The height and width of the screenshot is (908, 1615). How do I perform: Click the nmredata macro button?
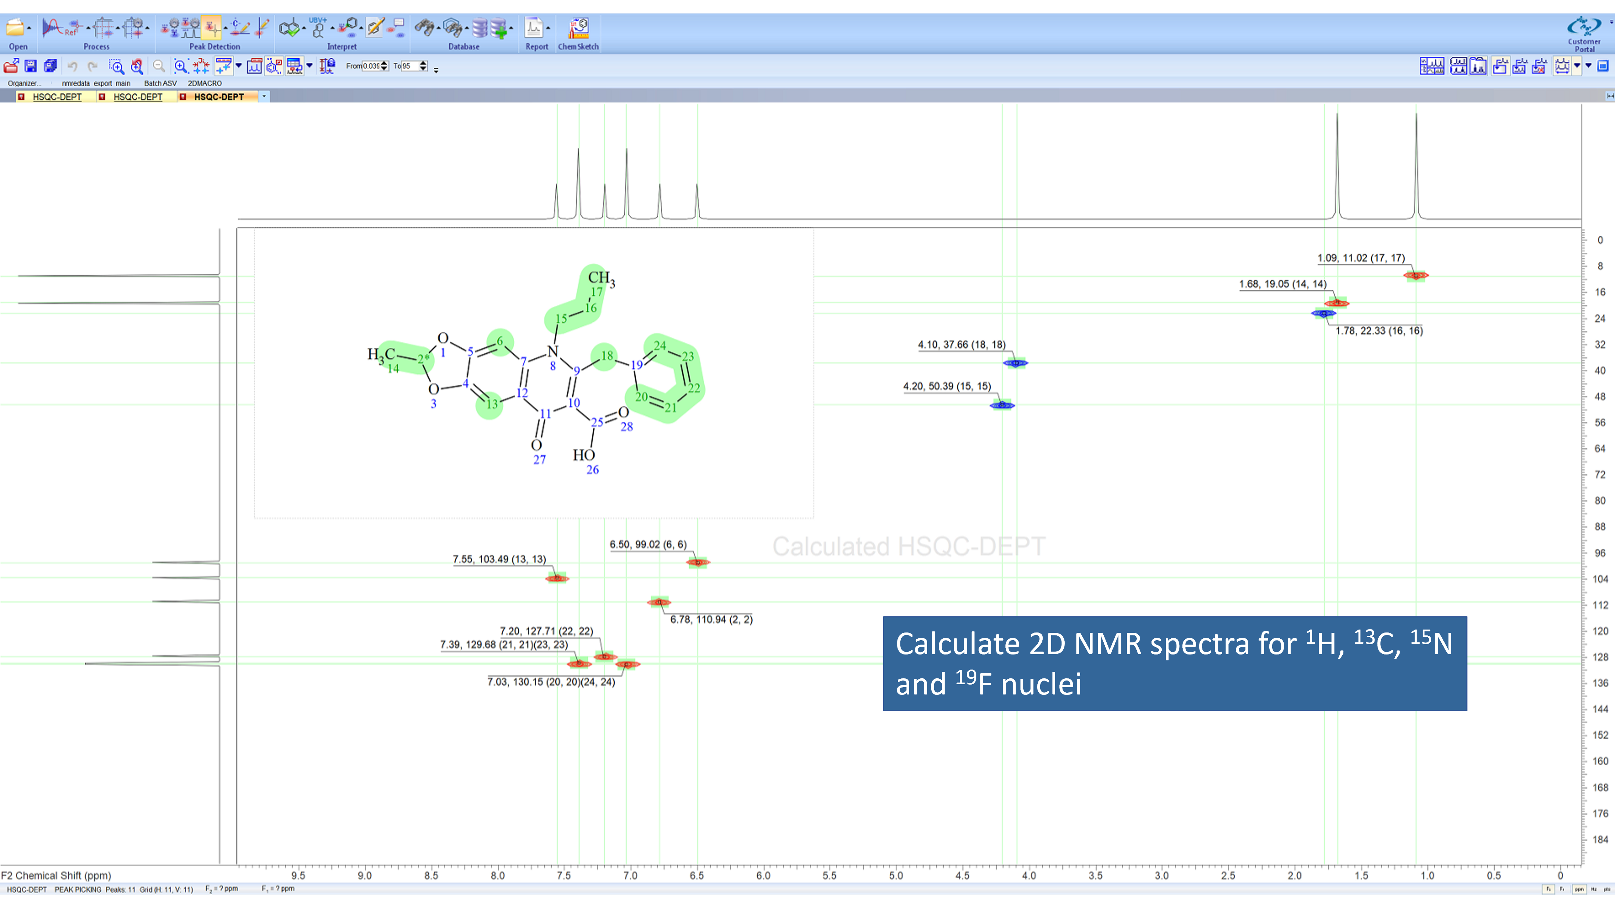(75, 83)
